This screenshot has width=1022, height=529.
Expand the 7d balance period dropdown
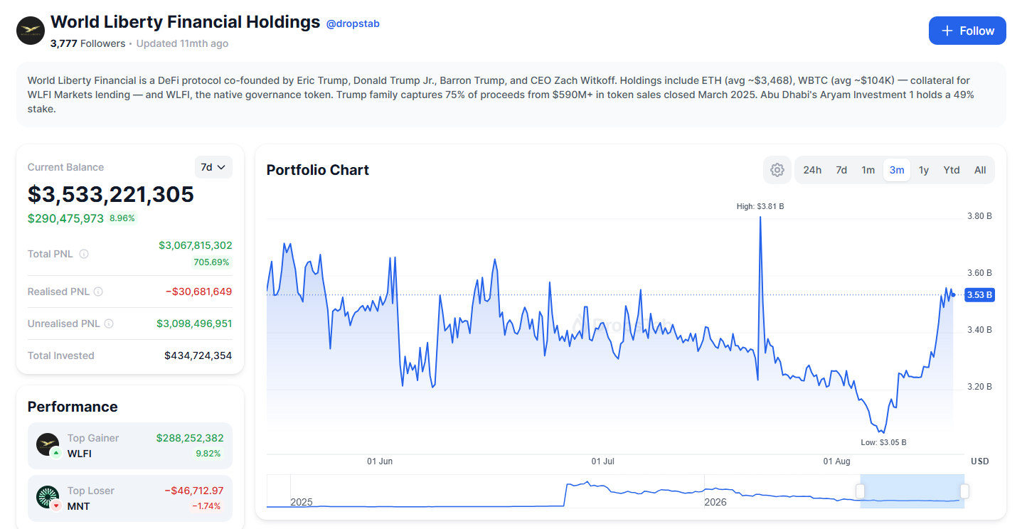point(213,167)
